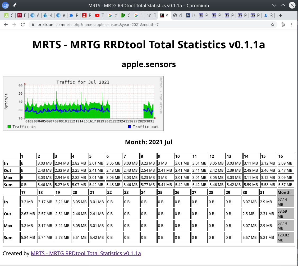298x266 pixels.
Task: Go back to the previous page
Action: [x=6, y=25]
